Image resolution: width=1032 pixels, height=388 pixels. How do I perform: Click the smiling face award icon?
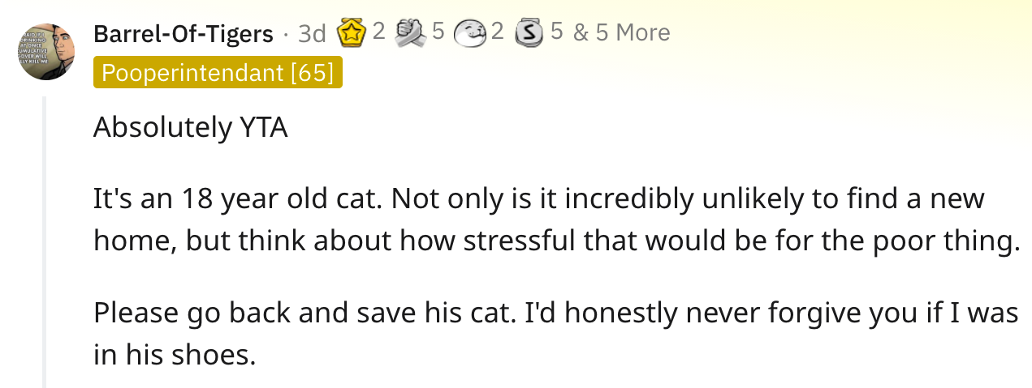click(469, 33)
